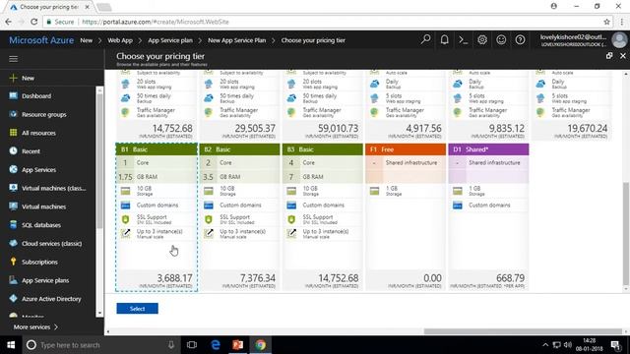
Task: Reload the browser page
Action: click(33, 22)
